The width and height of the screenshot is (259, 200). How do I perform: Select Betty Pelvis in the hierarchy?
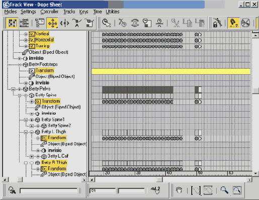(40, 89)
